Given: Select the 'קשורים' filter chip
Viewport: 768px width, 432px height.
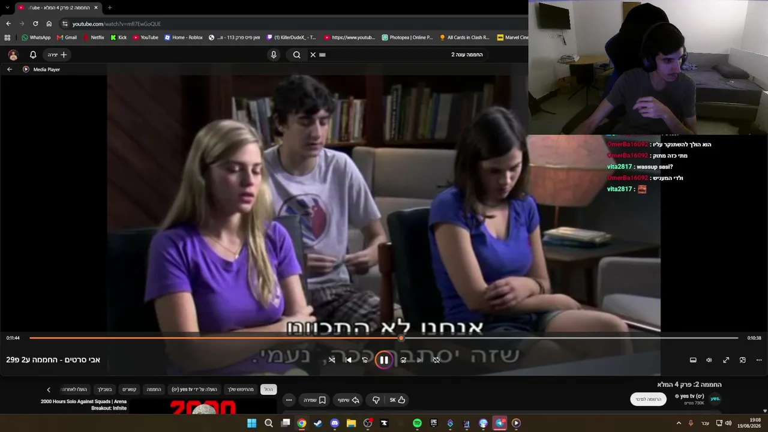Looking at the screenshot, I should [130, 389].
